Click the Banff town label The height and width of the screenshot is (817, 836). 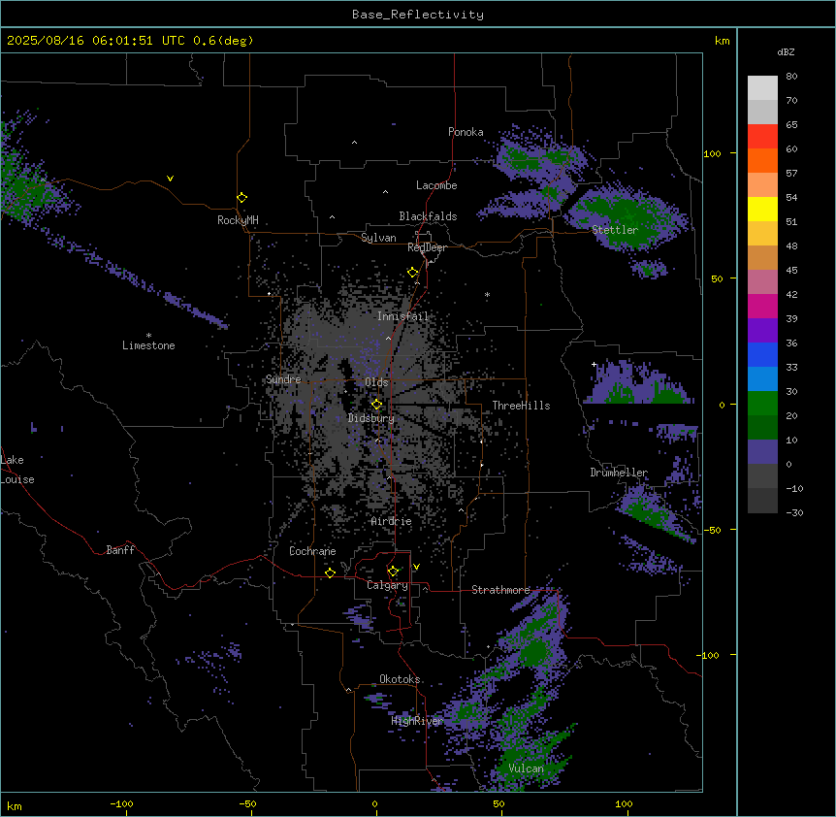[120, 550]
